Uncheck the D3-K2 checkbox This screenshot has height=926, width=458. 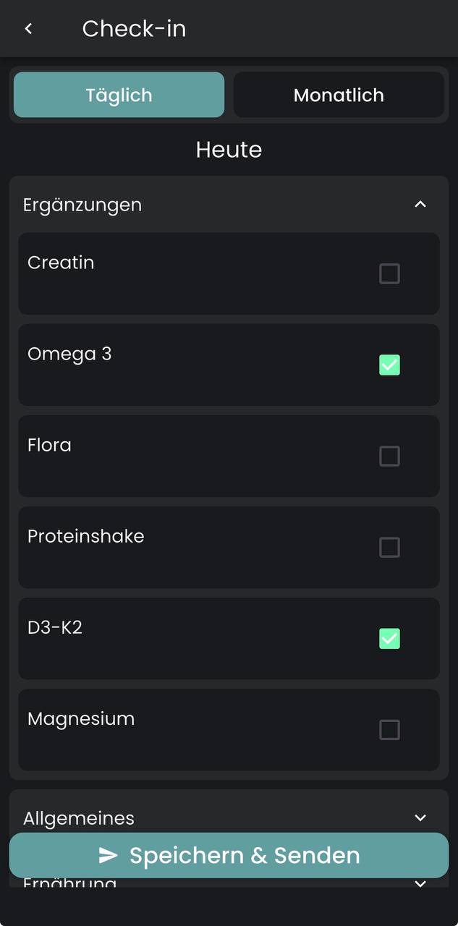click(389, 638)
